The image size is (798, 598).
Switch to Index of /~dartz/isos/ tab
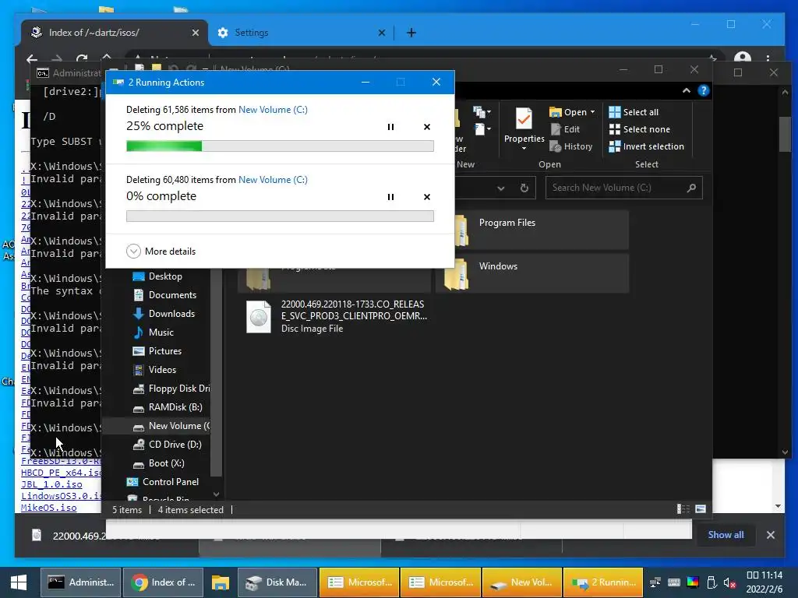click(x=115, y=33)
